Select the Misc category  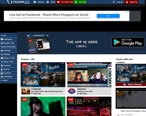click(x=8, y=81)
